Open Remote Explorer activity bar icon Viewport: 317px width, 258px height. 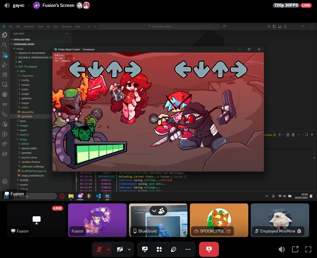tap(5, 85)
